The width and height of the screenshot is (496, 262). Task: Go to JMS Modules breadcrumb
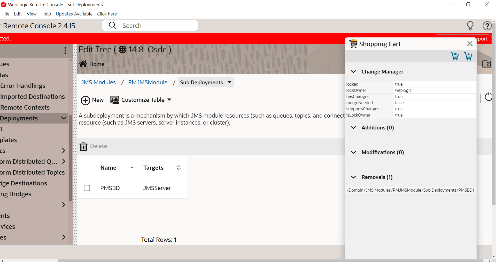[x=98, y=82]
